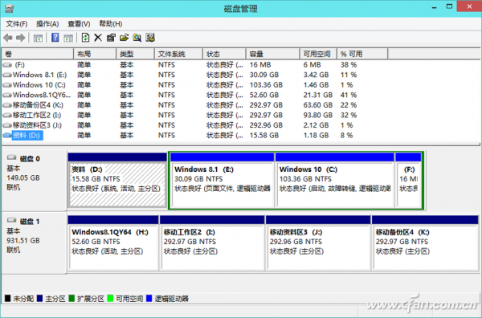The width and height of the screenshot is (482, 318).
Task: Sort by the % 可用 column header
Action: tap(362, 54)
